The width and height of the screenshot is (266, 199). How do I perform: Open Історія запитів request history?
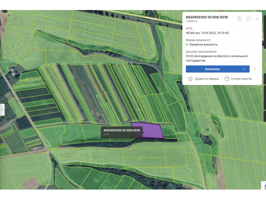click(x=238, y=79)
